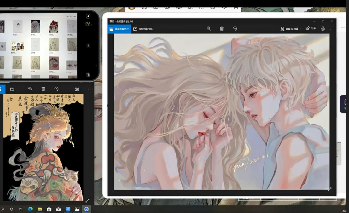Switch to the Photos app on the taskbar

[x=77, y=209]
